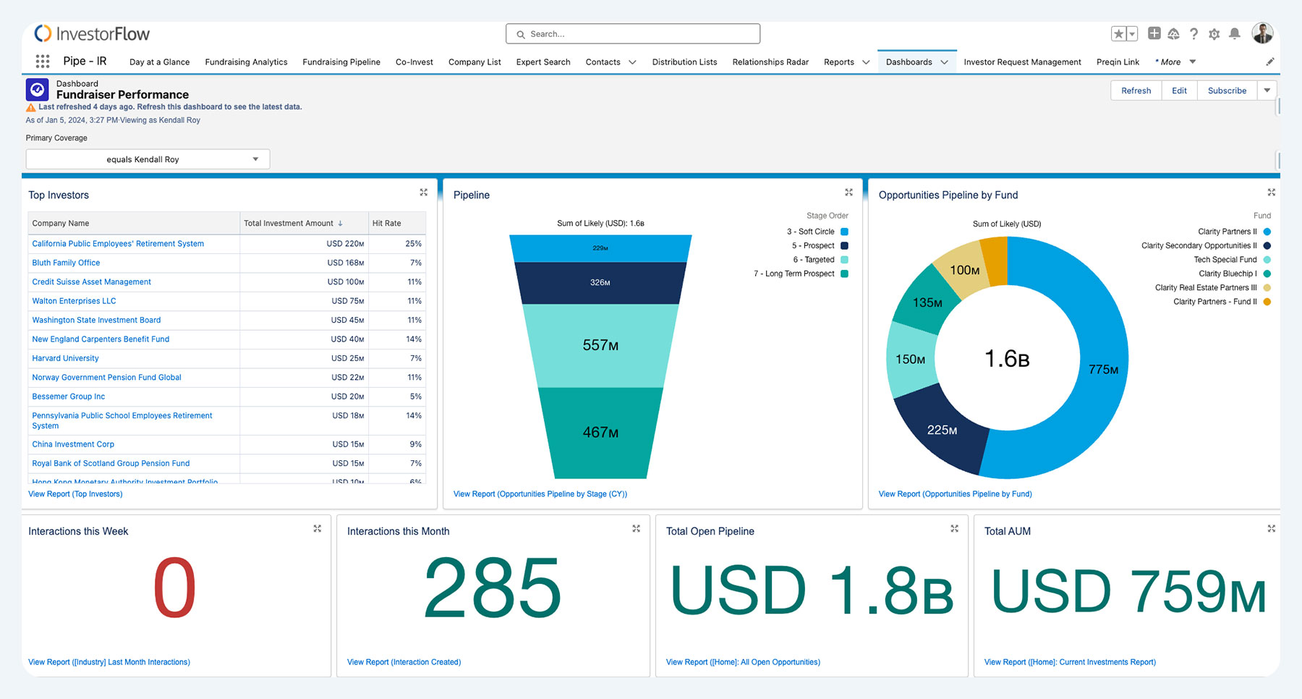Open the Trailhead guidance center icon
Image resolution: width=1302 pixels, height=699 pixels.
[1175, 33]
